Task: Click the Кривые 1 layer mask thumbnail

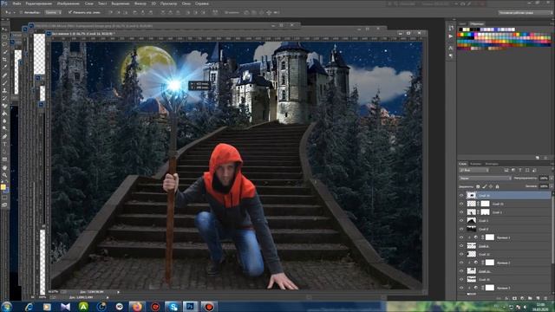Action: coord(490,237)
